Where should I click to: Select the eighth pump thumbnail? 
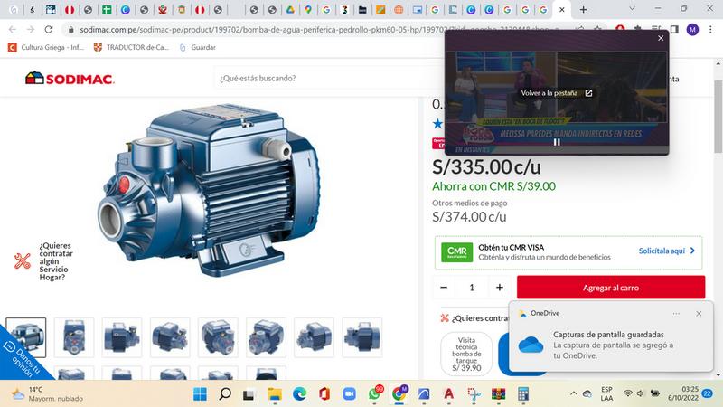[x=362, y=337]
